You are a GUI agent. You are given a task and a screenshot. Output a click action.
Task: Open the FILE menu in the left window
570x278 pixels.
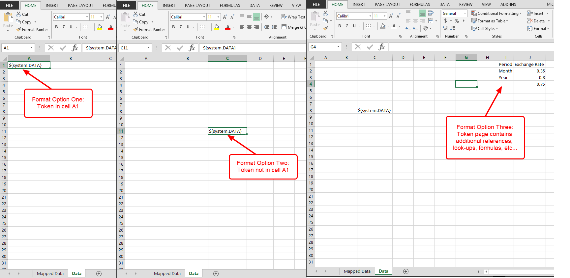click(x=10, y=6)
